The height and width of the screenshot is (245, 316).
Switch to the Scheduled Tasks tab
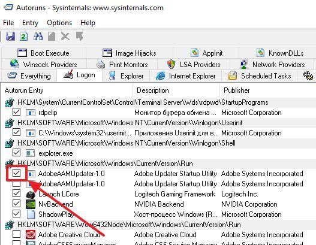click(260, 76)
